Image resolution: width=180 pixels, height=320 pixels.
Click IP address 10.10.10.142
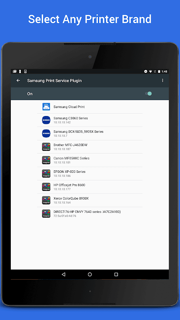pos(62,122)
